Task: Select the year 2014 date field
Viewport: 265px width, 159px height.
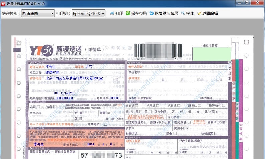Action: coord(91,144)
